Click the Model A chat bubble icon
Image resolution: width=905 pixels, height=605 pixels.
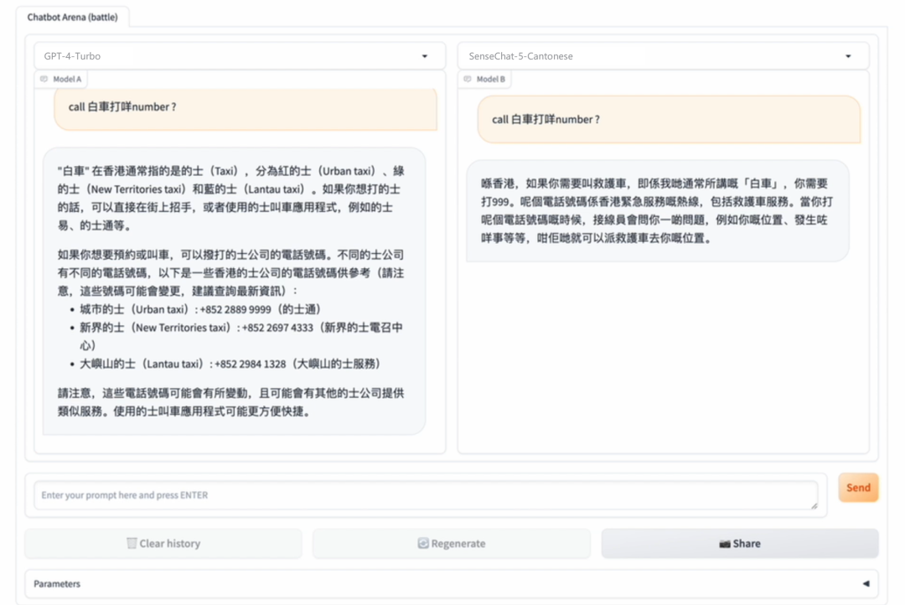coord(44,79)
